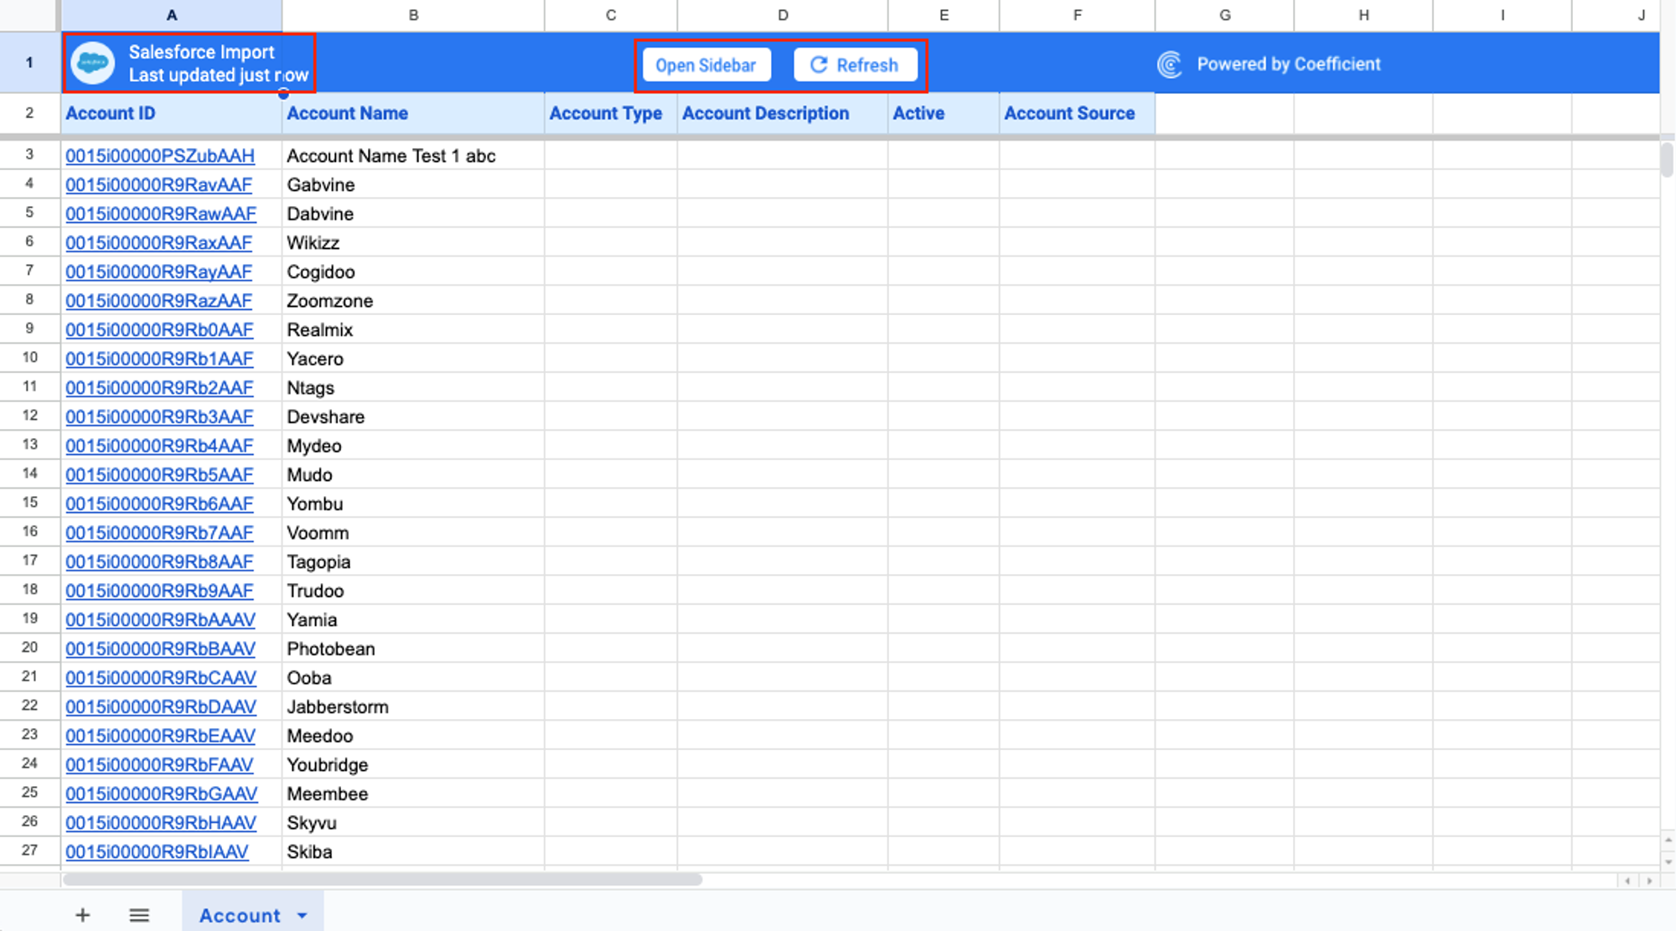The height and width of the screenshot is (931, 1676).
Task: Select the Devshare cell
Action: coord(413,416)
